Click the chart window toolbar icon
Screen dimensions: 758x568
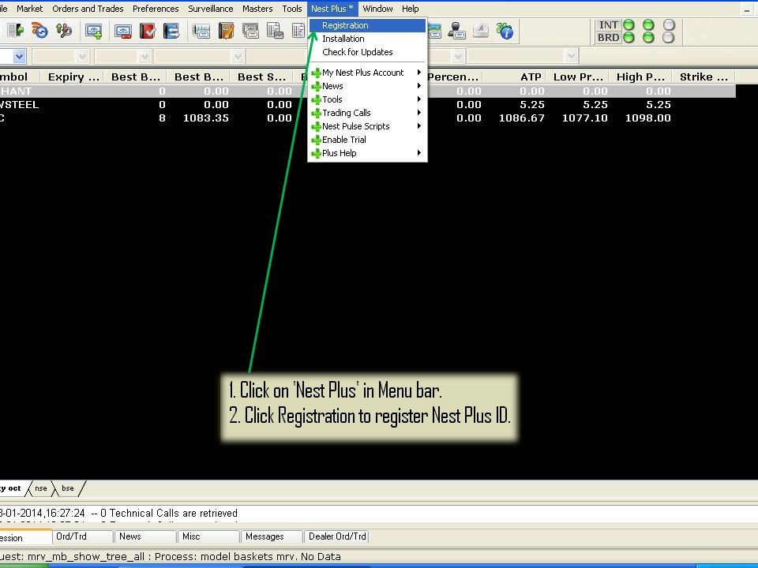201,32
